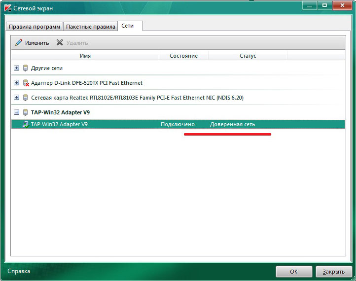Click the network icon beside Другие сети
Image resolution: width=356 pixels, height=281 pixels.
[x=26, y=68]
